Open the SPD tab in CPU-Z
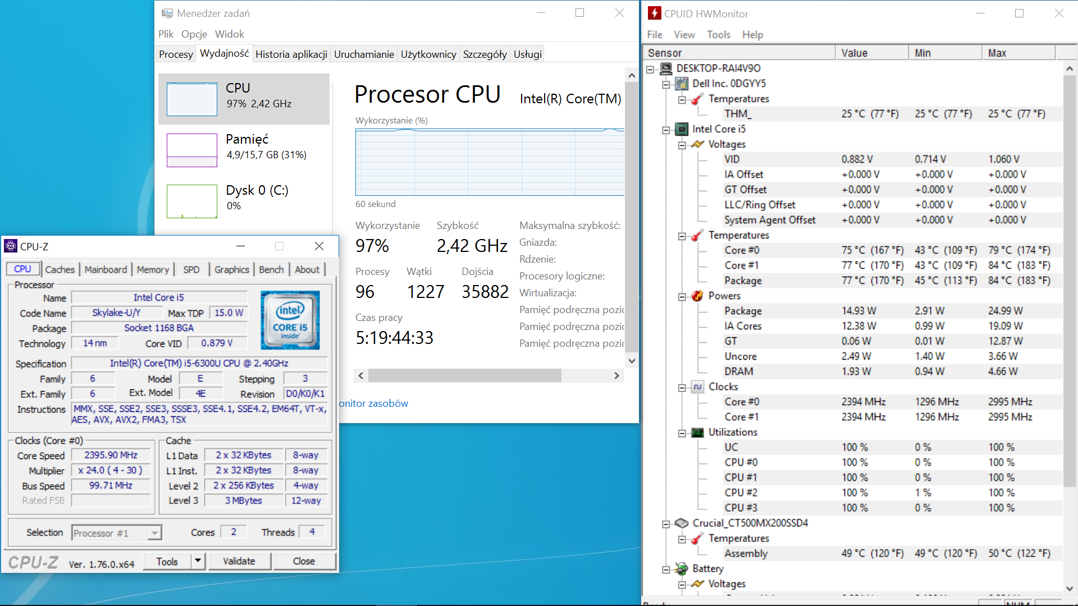The image size is (1078, 606). 191,269
